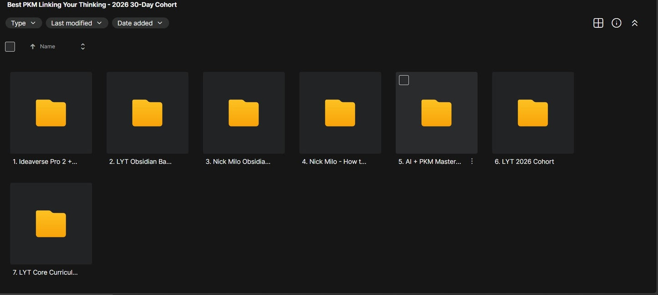Expand the Type filter dropdown
Image resolution: width=658 pixels, height=295 pixels.
[x=24, y=23]
